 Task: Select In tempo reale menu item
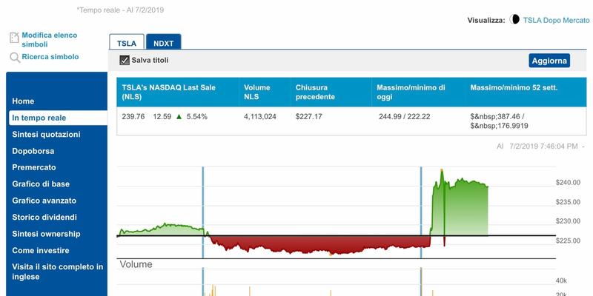[58, 118]
